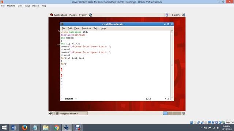The height and width of the screenshot is (131, 234).
Task: Click the 'for(j' line in the editor
Action: tap(64, 64)
